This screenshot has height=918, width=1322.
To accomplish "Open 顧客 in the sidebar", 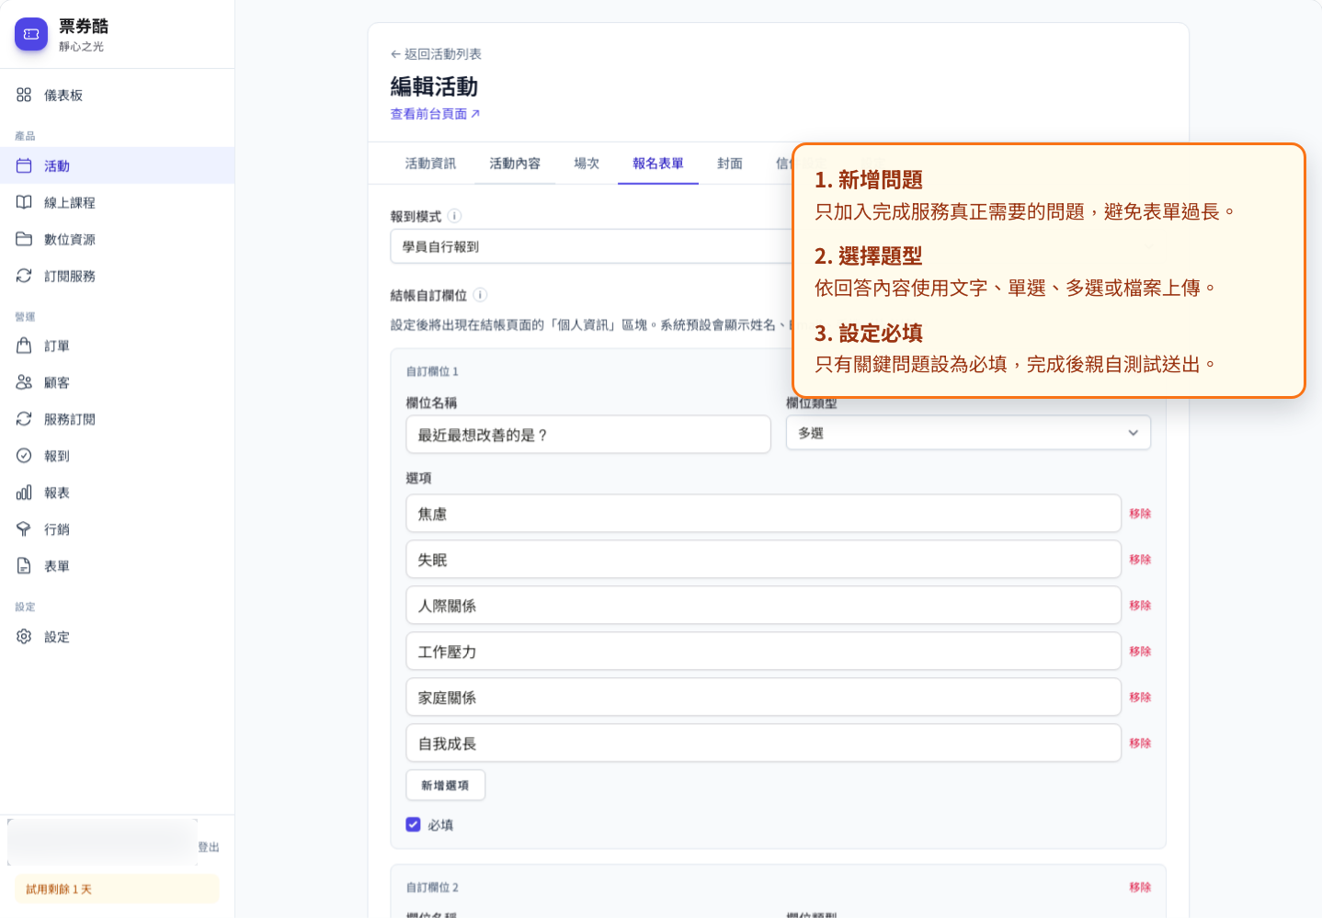I will tap(117, 382).
